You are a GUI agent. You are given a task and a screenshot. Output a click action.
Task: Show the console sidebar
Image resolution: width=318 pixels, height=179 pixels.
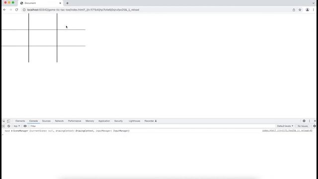pos(3,126)
